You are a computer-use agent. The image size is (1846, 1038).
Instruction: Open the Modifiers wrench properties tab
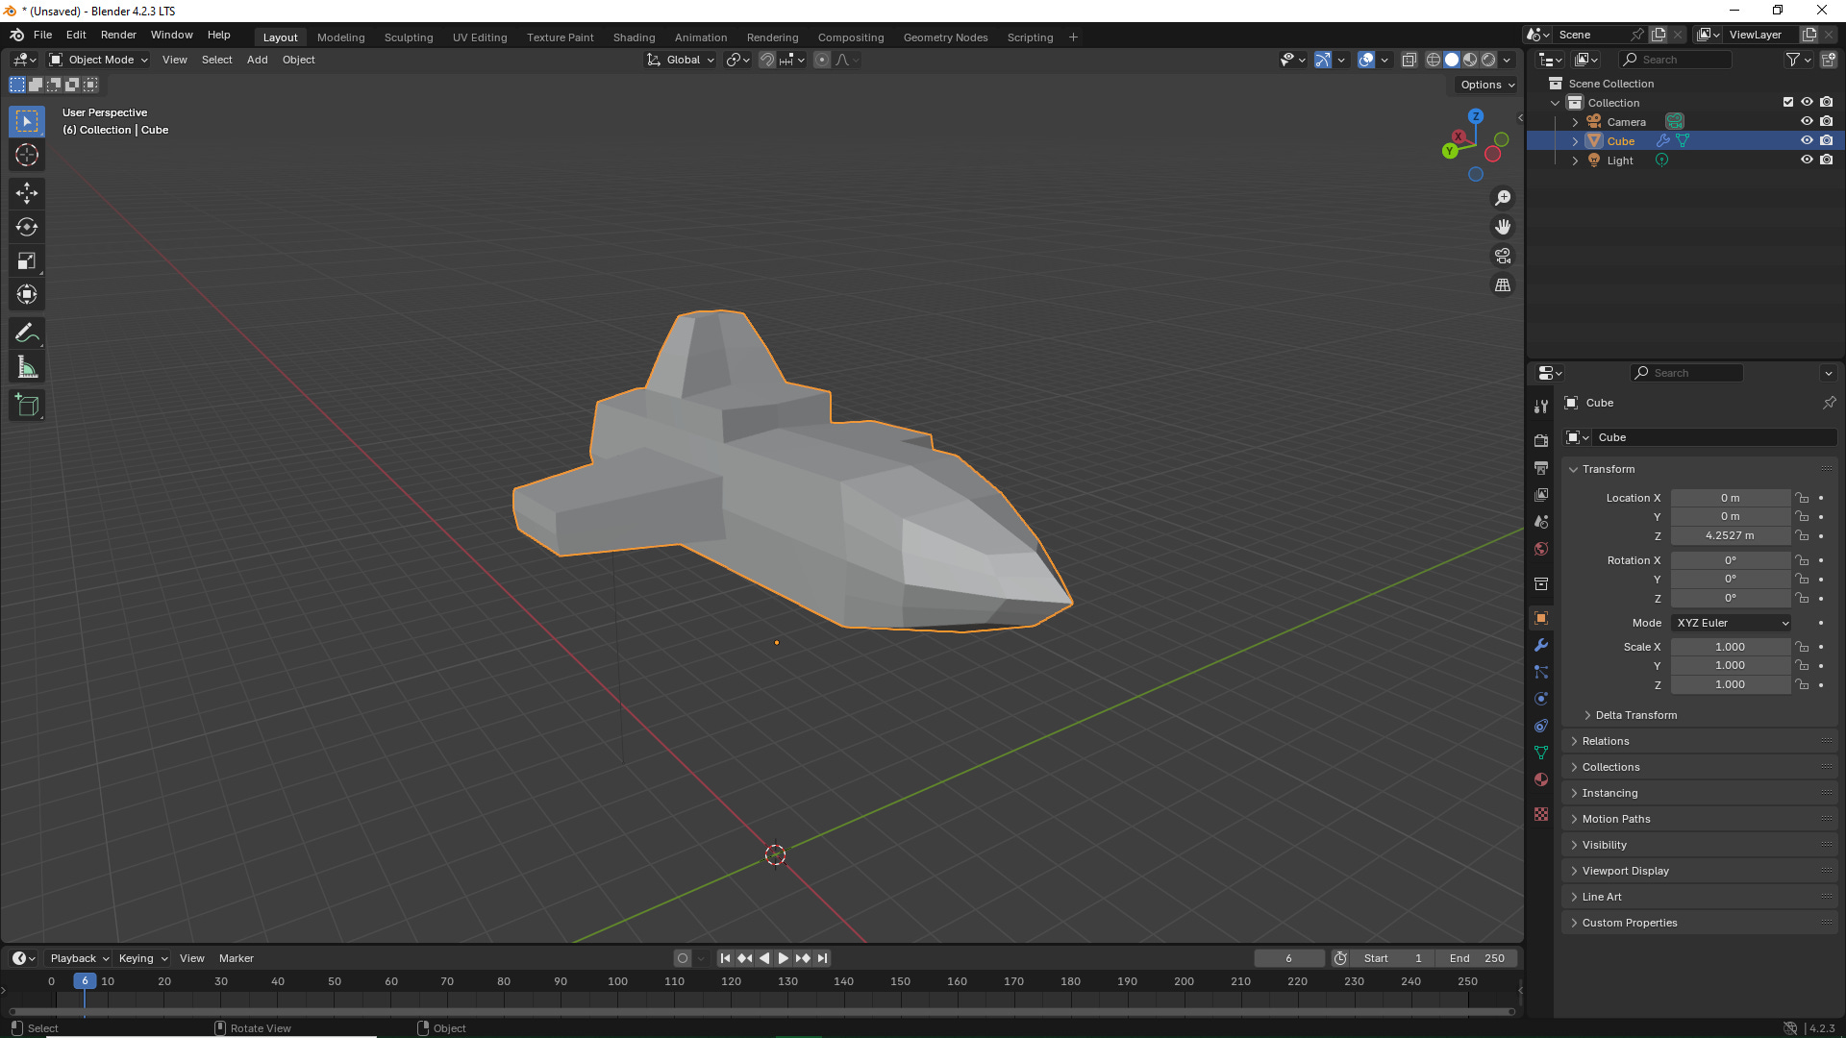pos(1541,645)
